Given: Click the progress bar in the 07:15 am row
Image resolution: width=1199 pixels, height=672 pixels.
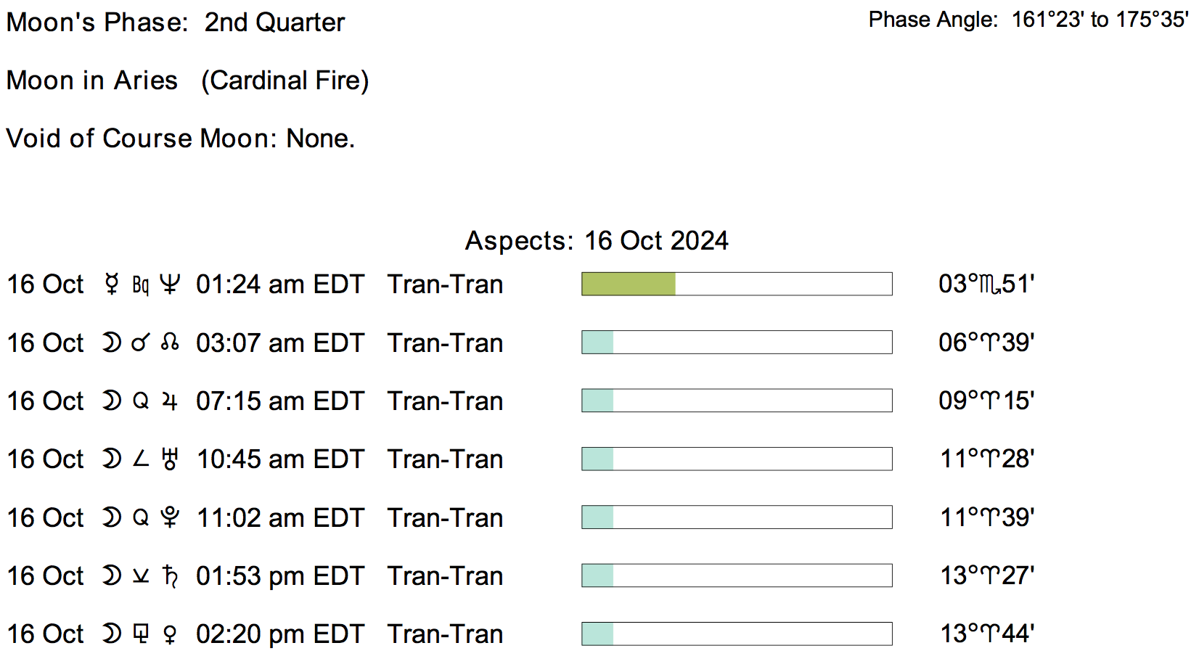Looking at the screenshot, I should (737, 401).
